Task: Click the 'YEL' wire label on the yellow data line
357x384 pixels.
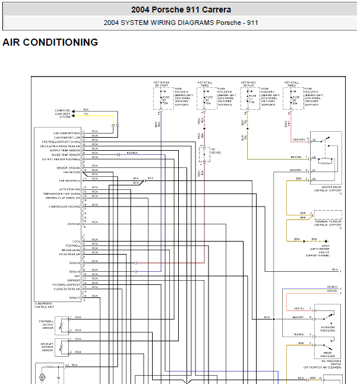Action: (x=86, y=114)
